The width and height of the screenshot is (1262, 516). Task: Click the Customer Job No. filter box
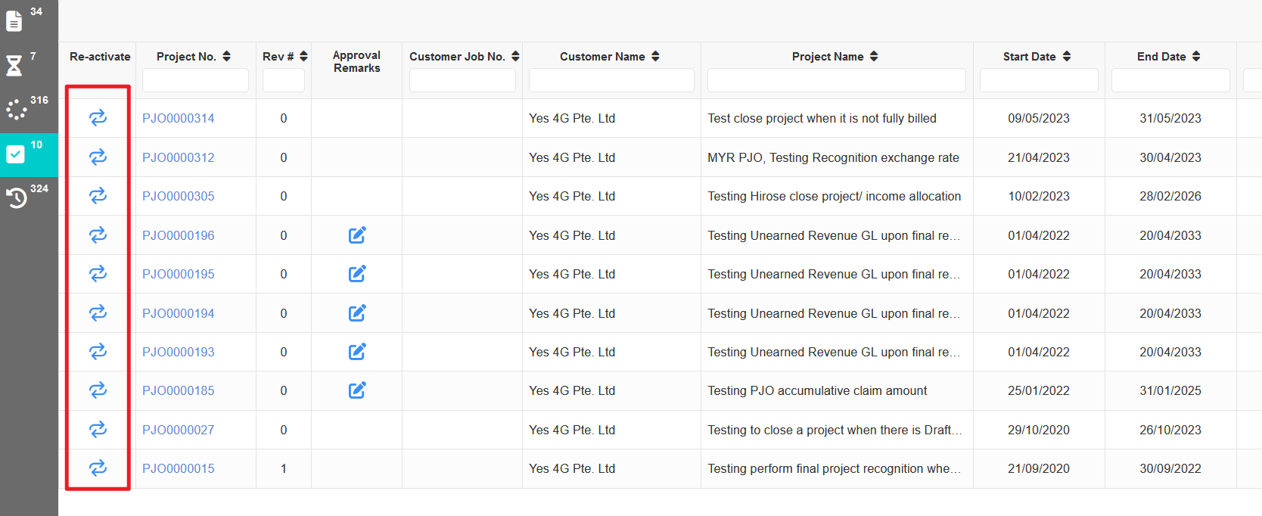coord(462,80)
